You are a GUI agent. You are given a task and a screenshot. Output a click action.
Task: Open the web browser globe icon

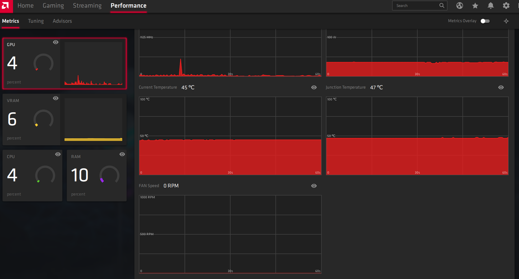click(x=460, y=6)
